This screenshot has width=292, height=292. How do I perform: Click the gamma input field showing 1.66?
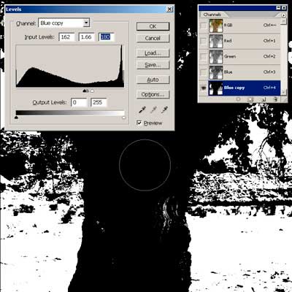[x=86, y=37]
